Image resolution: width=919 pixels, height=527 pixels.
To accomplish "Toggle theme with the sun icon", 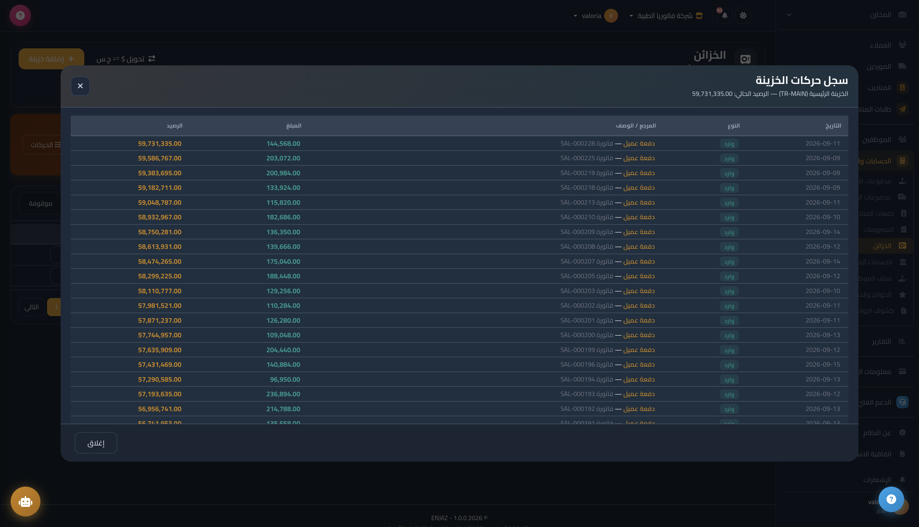I will (743, 16).
